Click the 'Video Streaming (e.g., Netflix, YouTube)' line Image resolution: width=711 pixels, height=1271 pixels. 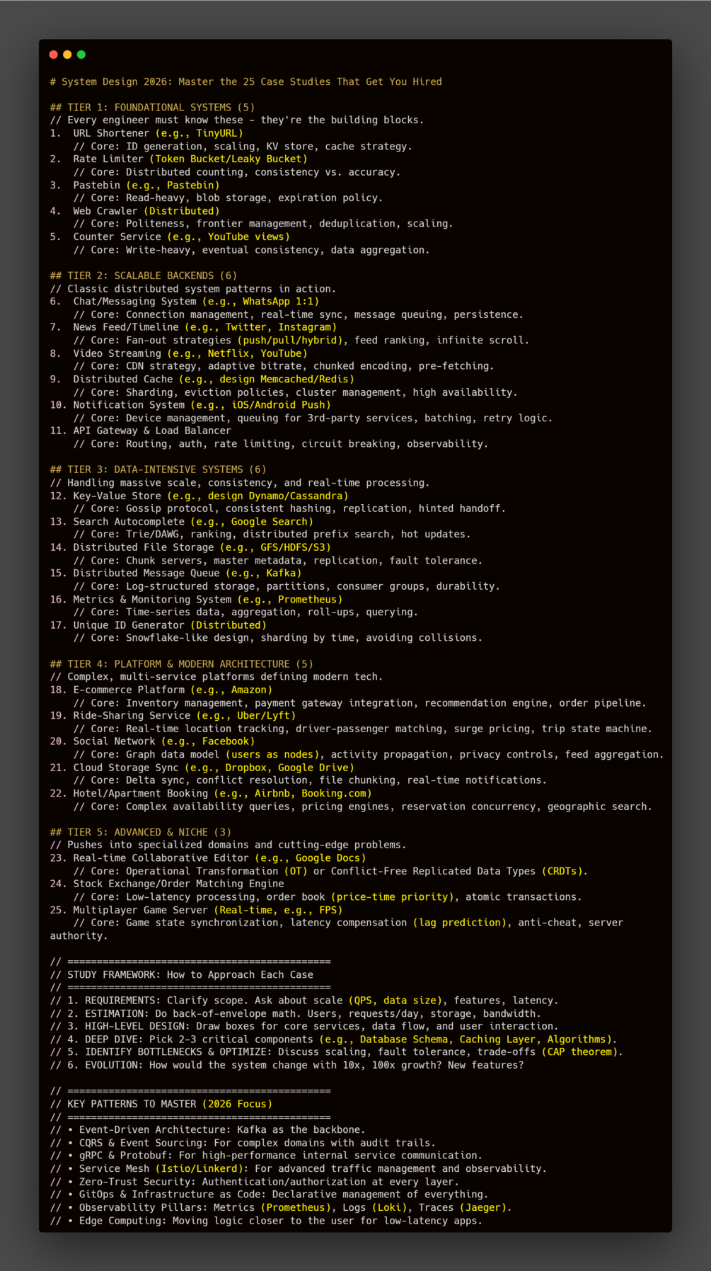[x=179, y=354]
